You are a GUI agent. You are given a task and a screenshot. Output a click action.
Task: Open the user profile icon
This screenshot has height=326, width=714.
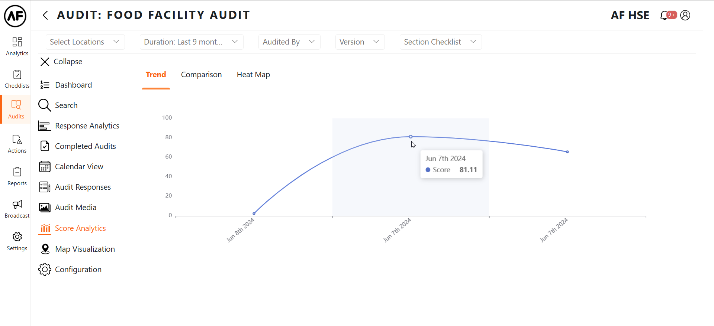coord(685,15)
